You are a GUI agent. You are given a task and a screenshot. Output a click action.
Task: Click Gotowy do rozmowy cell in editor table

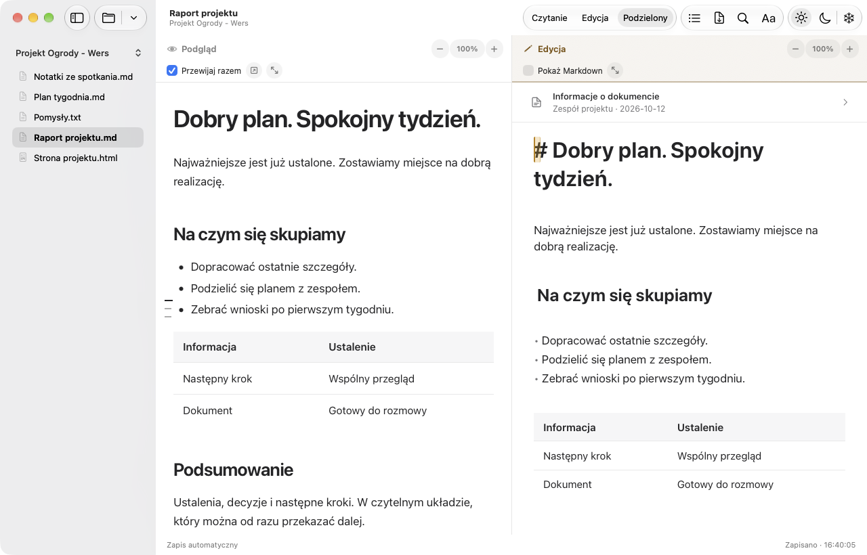click(x=725, y=484)
